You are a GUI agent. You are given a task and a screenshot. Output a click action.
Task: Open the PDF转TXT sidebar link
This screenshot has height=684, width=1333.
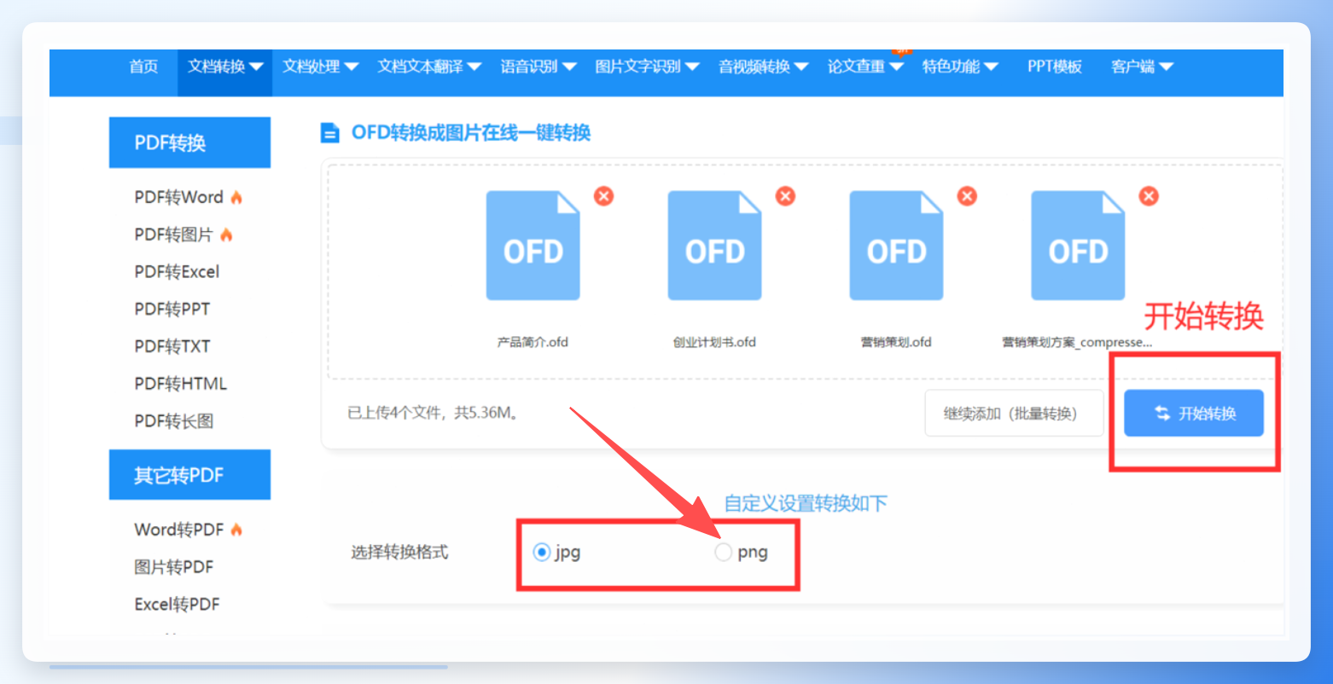click(172, 346)
